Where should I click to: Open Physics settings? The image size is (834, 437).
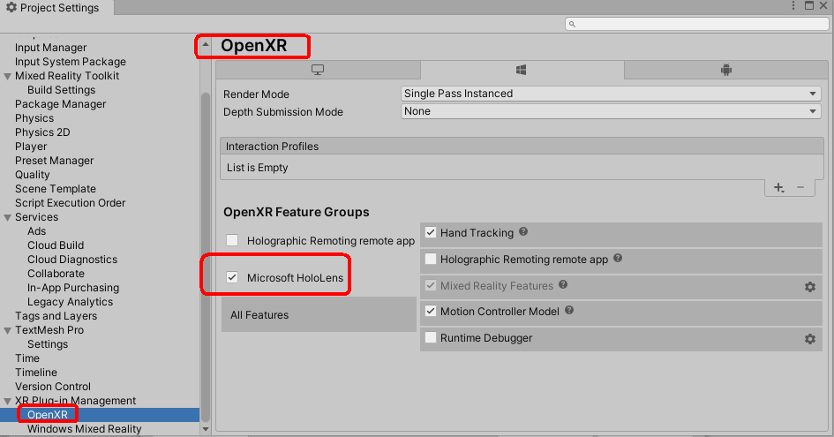tap(34, 118)
